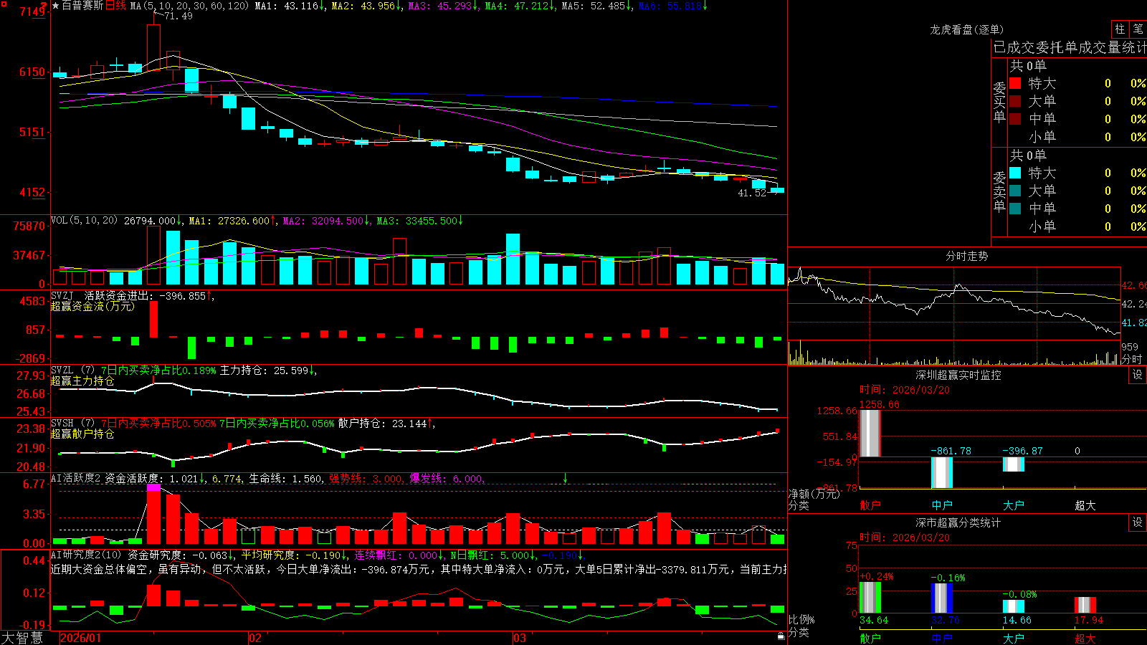The width and height of the screenshot is (1147, 645).
Task: Click the 02 month marker on the timeline
Action: point(255,638)
